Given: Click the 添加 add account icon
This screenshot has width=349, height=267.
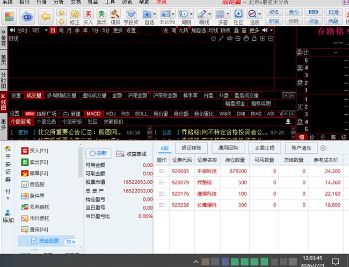Looking at the screenshot, I should point(8,216).
